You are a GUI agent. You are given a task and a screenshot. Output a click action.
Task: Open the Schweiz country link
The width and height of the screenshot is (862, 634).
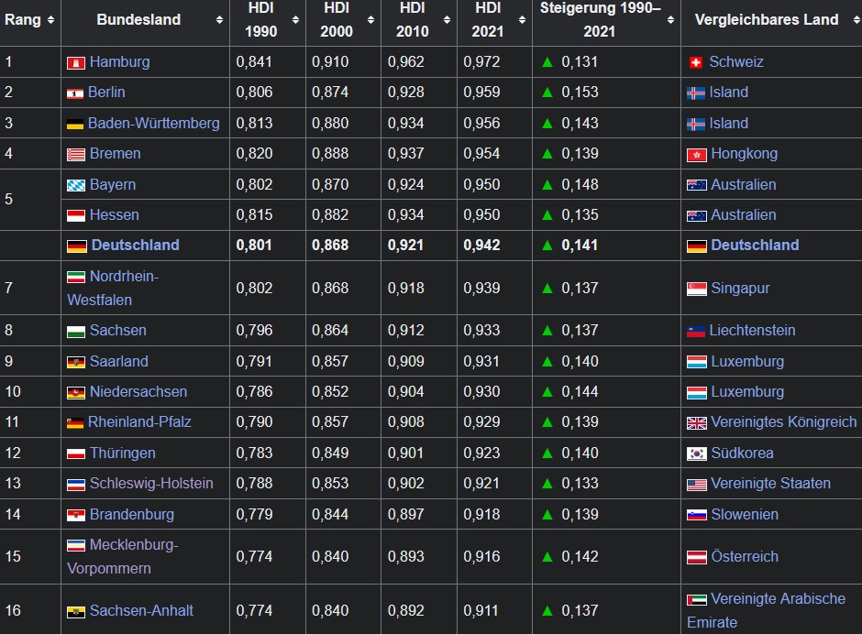tap(736, 61)
